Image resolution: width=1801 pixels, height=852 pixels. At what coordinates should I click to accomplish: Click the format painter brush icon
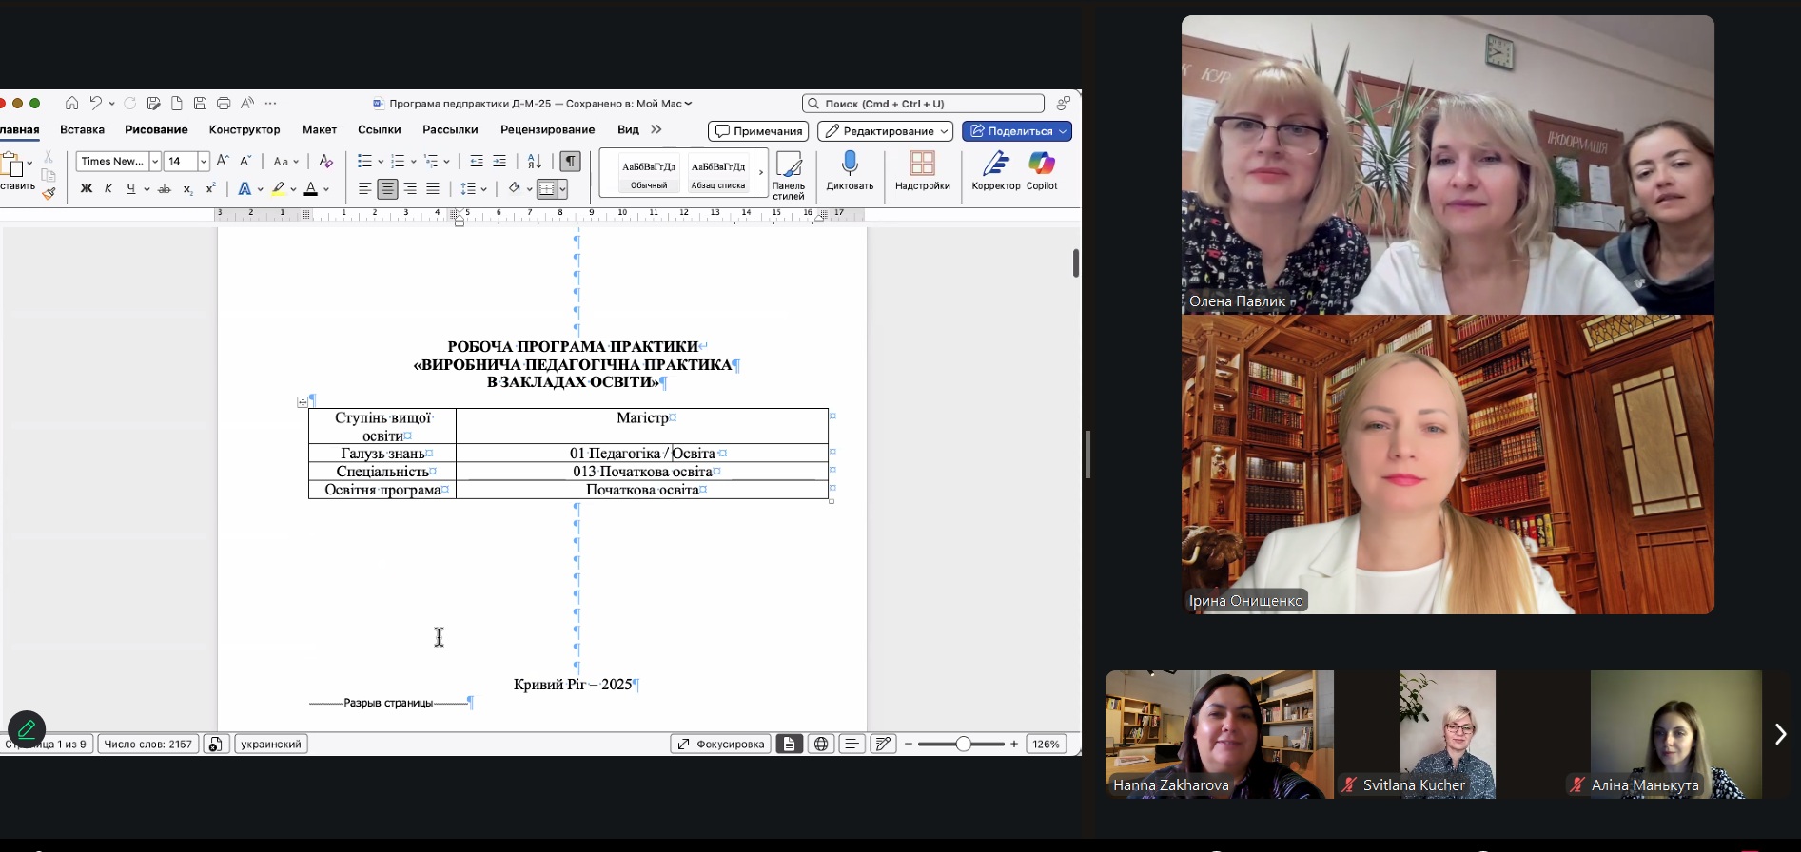point(49,194)
